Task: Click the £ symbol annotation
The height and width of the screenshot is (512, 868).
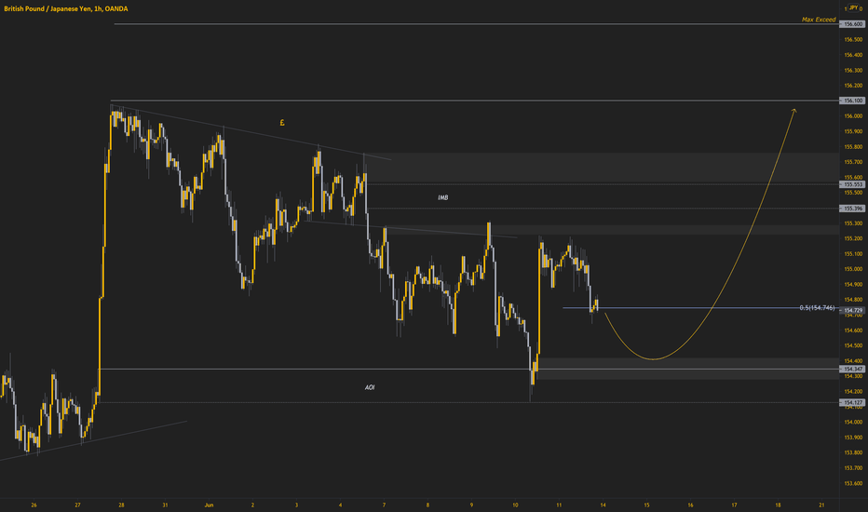Action: 282,123
